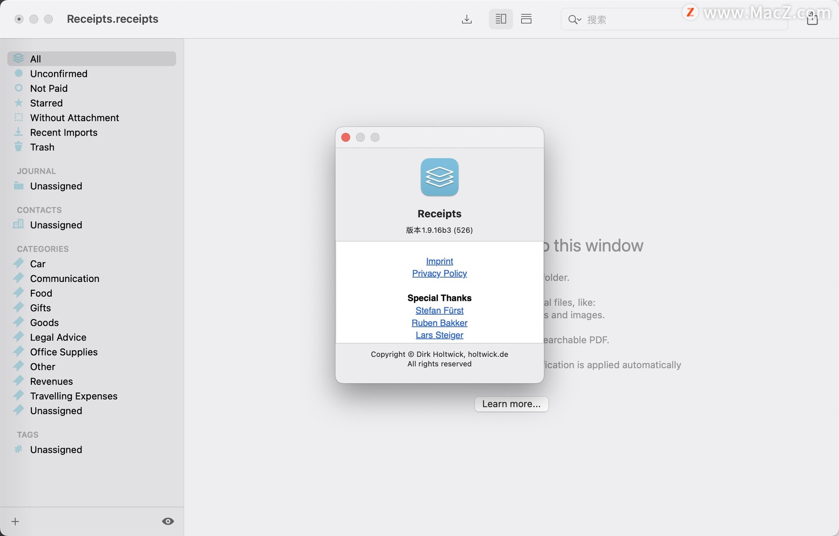The image size is (839, 536).
Task: Select the Starred star icon
Action: coord(18,103)
